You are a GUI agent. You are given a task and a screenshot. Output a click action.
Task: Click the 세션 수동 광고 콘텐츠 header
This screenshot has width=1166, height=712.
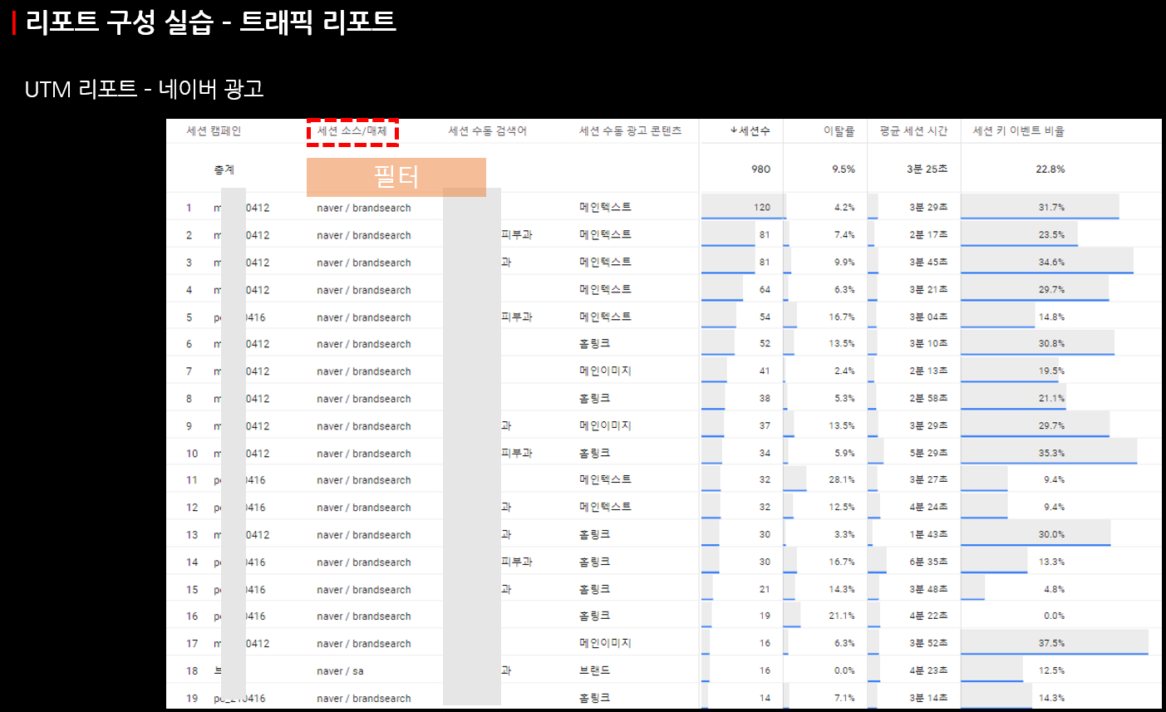[x=628, y=130]
